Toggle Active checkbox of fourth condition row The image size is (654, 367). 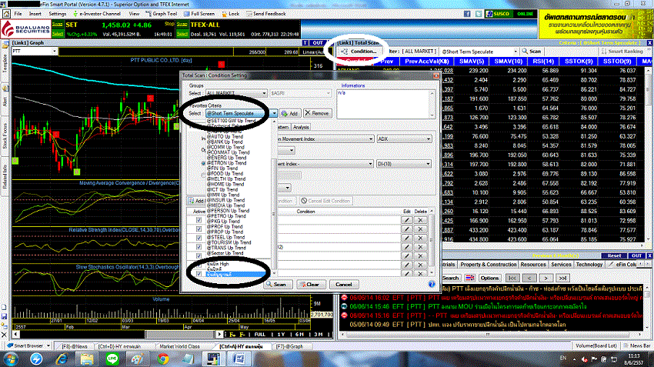(199, 247)
